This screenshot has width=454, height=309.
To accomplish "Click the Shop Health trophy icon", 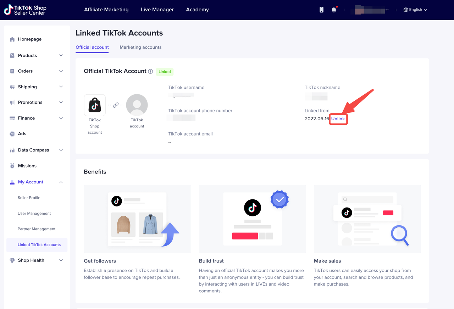I will point(12,260).
